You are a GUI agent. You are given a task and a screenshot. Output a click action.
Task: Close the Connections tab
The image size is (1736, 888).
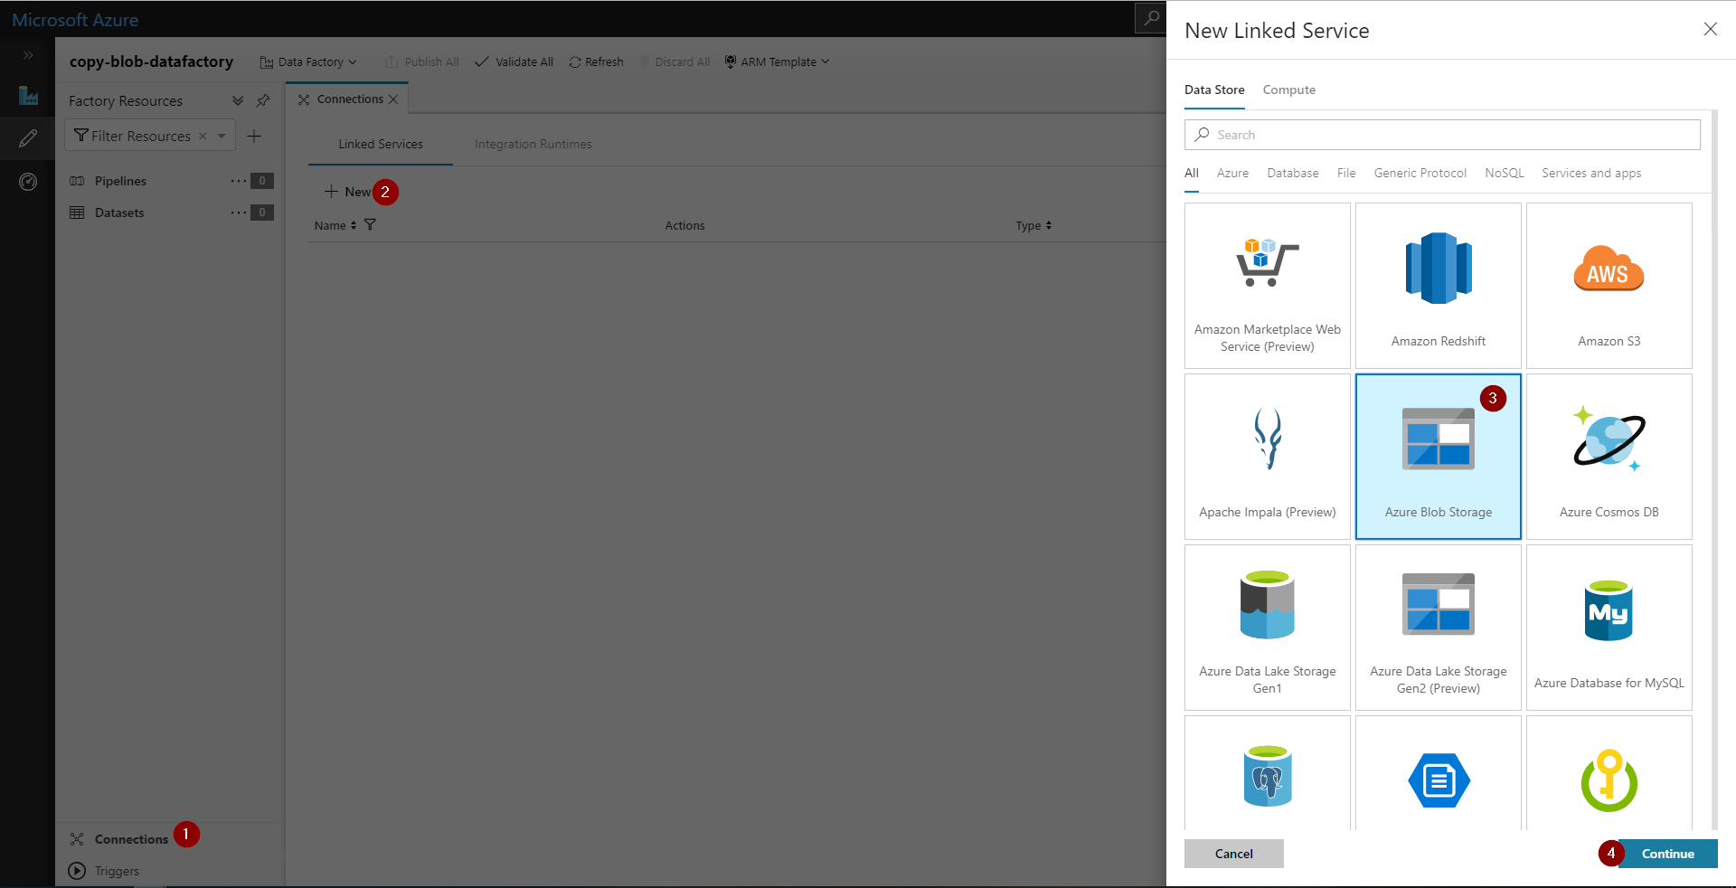[393, 99]
